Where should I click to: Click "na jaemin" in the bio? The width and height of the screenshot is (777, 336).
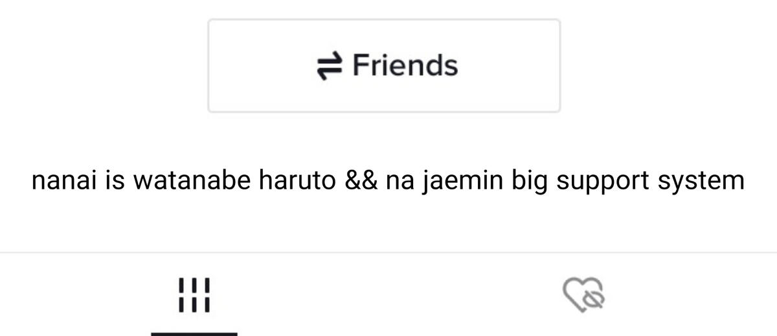coord(444,182)
